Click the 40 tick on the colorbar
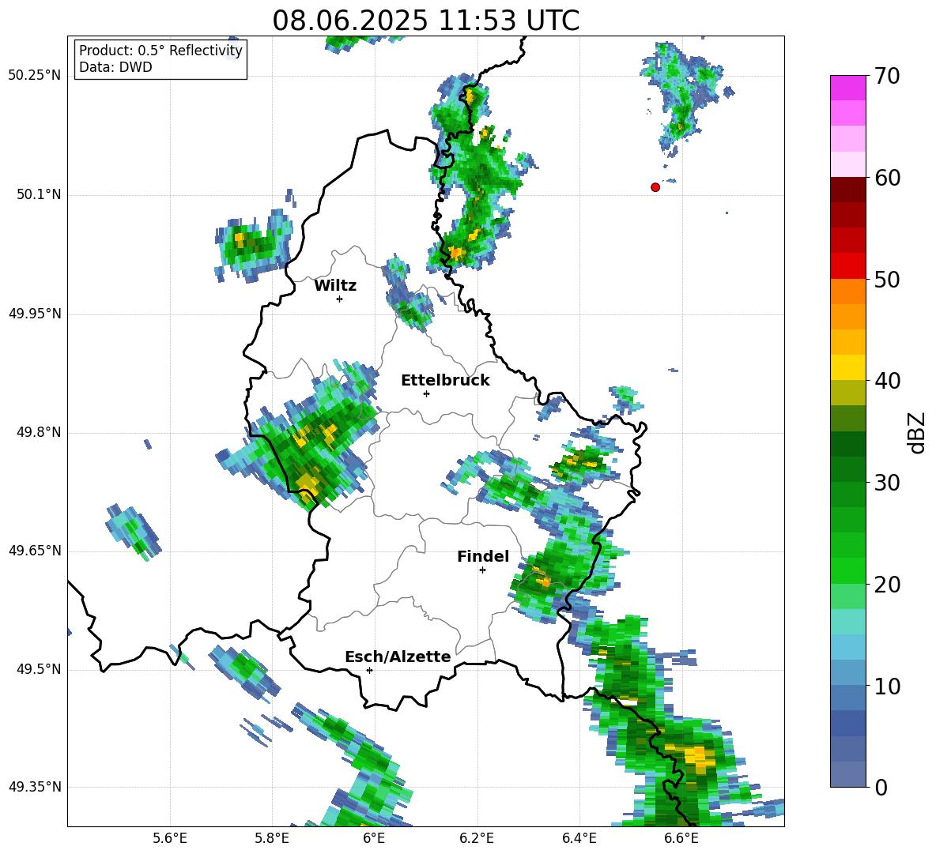This screenshot has width=936, height=854. [887, 381]
